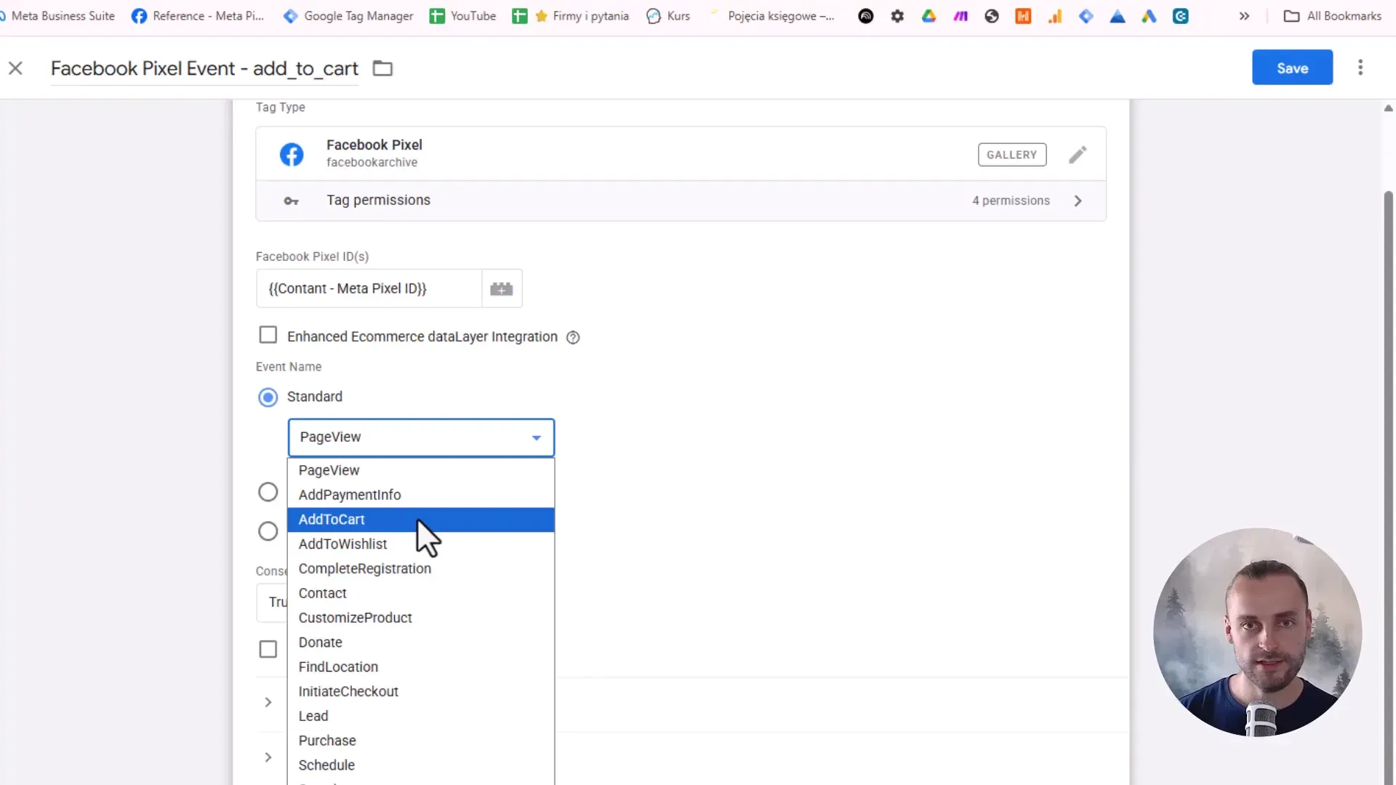Viewport: 1396px width, 785px height.
Task: Tick the checkbox below the consent field
Action: (268, 649)
